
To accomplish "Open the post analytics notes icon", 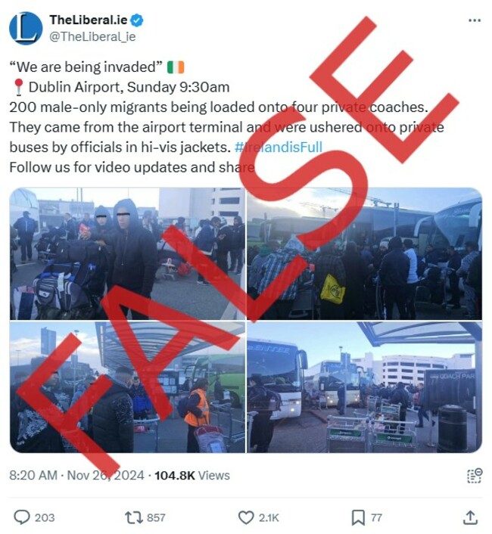I will tap(475, 476).
